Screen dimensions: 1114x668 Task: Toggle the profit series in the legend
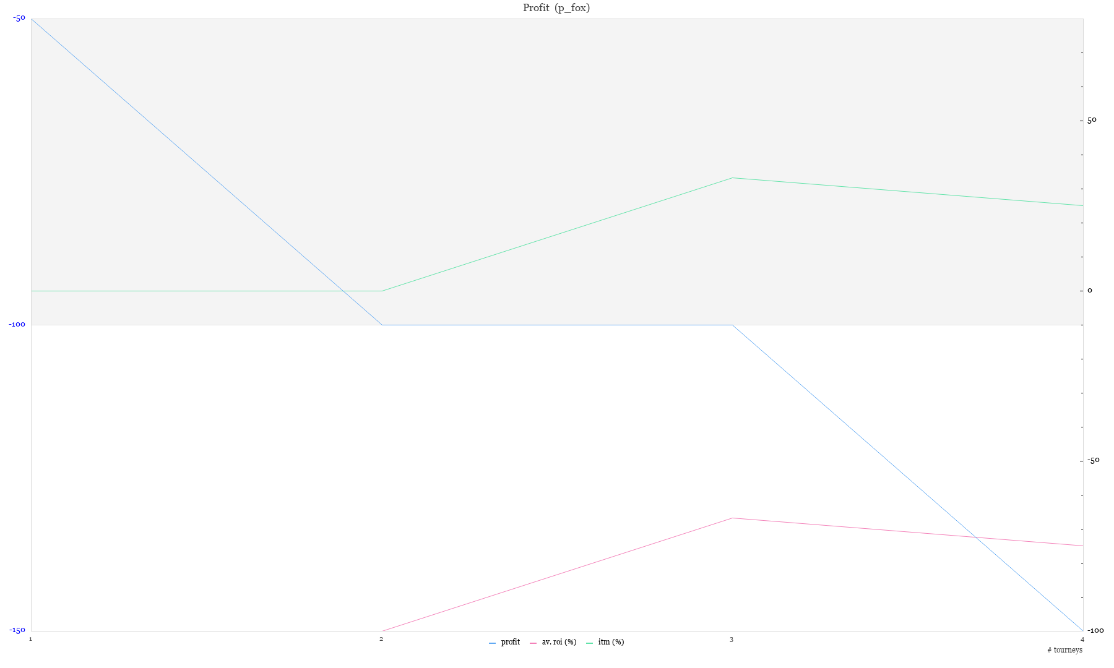coord(510,642)
